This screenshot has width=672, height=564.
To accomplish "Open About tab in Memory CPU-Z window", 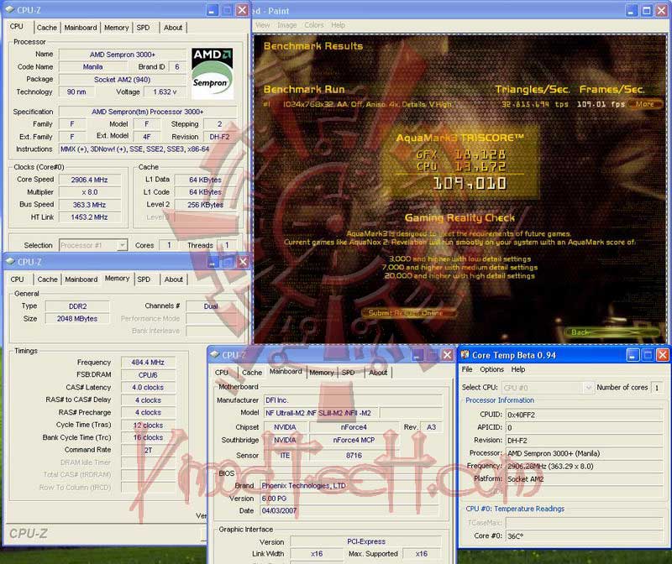I will click(x=173, y=279).
